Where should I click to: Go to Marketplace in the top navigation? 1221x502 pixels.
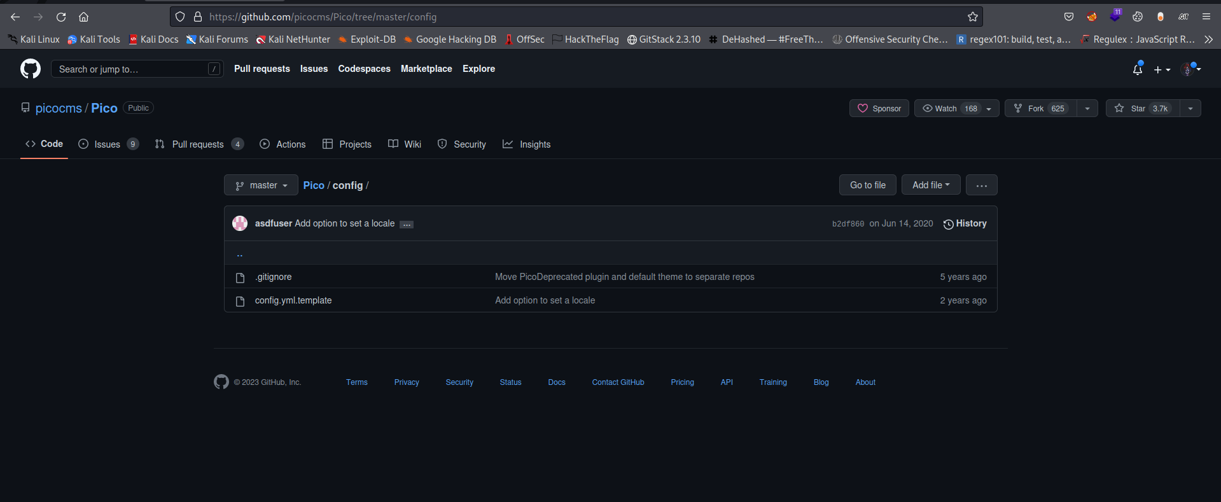click(x=426, y=69)
